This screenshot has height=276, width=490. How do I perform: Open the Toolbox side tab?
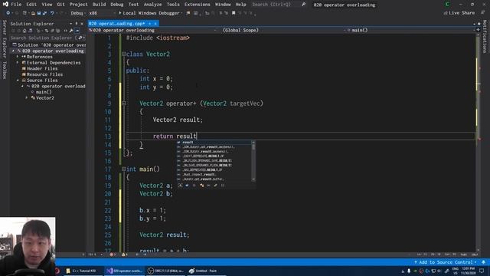(5, 70)
